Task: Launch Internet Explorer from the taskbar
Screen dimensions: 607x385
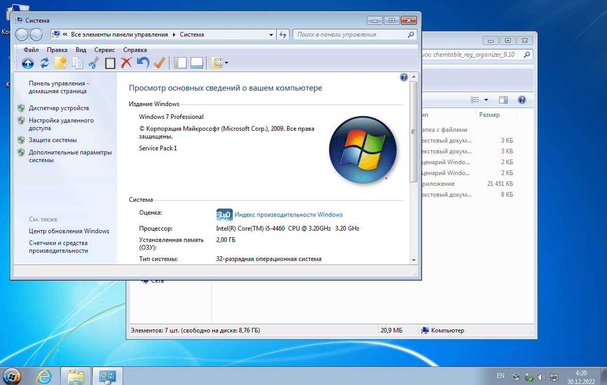Action: 44,376
